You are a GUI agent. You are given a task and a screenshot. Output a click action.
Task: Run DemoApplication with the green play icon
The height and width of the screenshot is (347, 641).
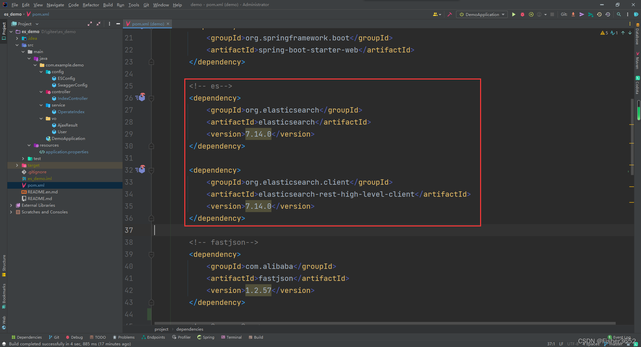pos(514,14)
